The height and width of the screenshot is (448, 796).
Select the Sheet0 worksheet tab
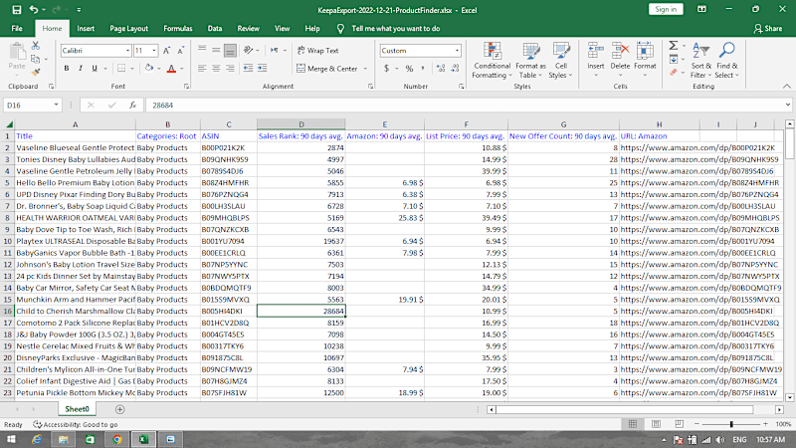77,409
